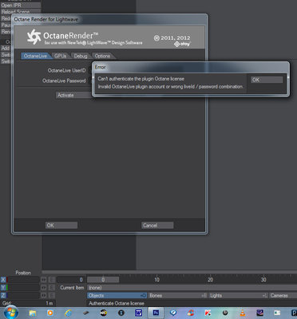This screenshot has width=297, height=319.
Task: Click the blue W app icon on taskbar
Action: pyautogui.click(x=138, y=313)
